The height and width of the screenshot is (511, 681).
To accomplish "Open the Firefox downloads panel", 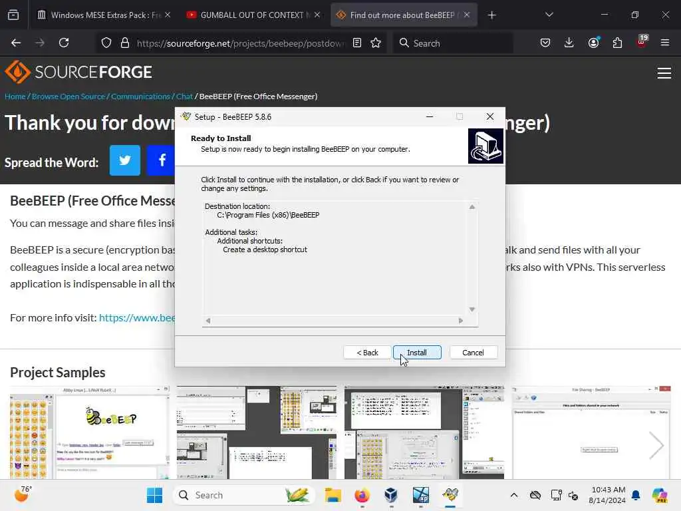I will (569, 43).
